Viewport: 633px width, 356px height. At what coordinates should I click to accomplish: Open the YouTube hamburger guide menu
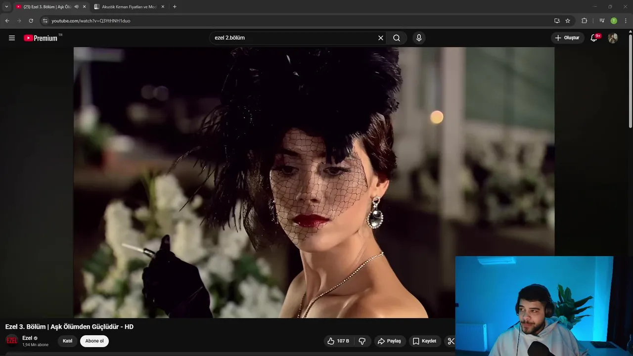tap(12, 38)
